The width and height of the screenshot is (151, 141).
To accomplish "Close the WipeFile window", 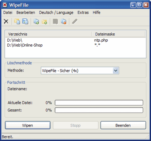I will [x=146, y=5].
